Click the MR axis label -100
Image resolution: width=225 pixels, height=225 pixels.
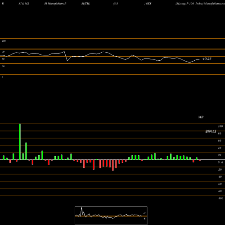tap(220, 198)
